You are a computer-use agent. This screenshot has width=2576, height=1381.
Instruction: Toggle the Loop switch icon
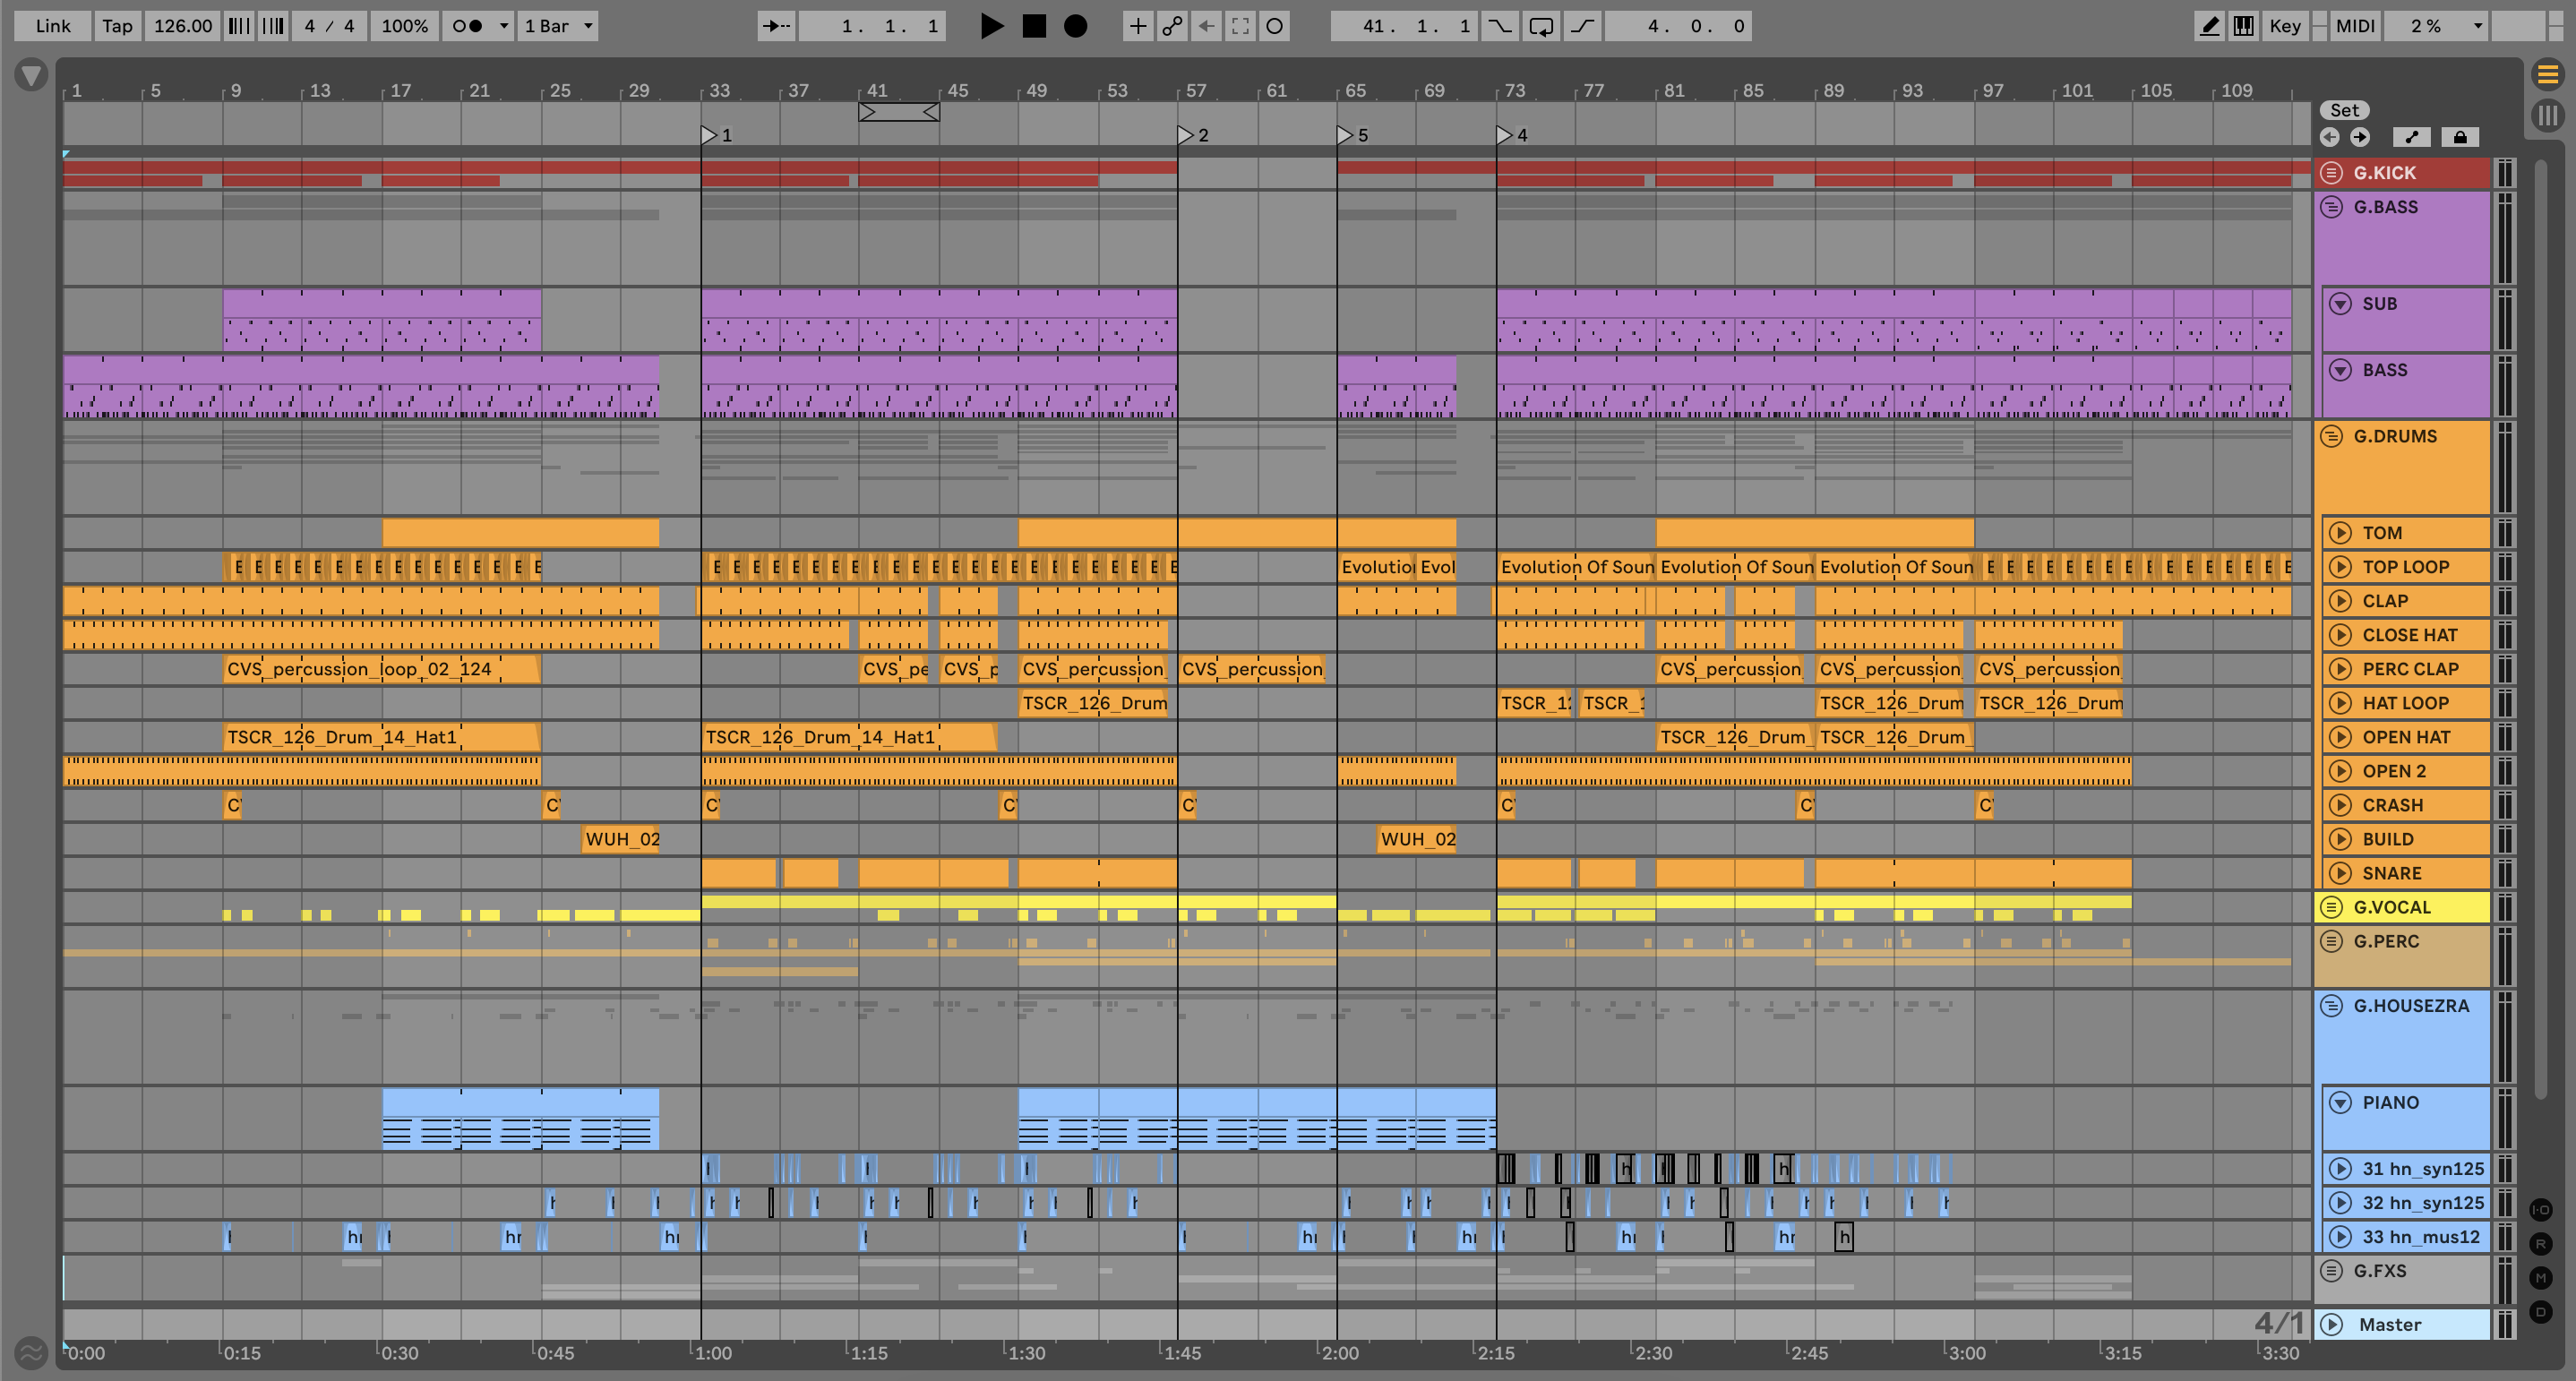(1541, 26)
